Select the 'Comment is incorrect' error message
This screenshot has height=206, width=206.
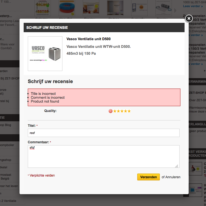(48, 97)
